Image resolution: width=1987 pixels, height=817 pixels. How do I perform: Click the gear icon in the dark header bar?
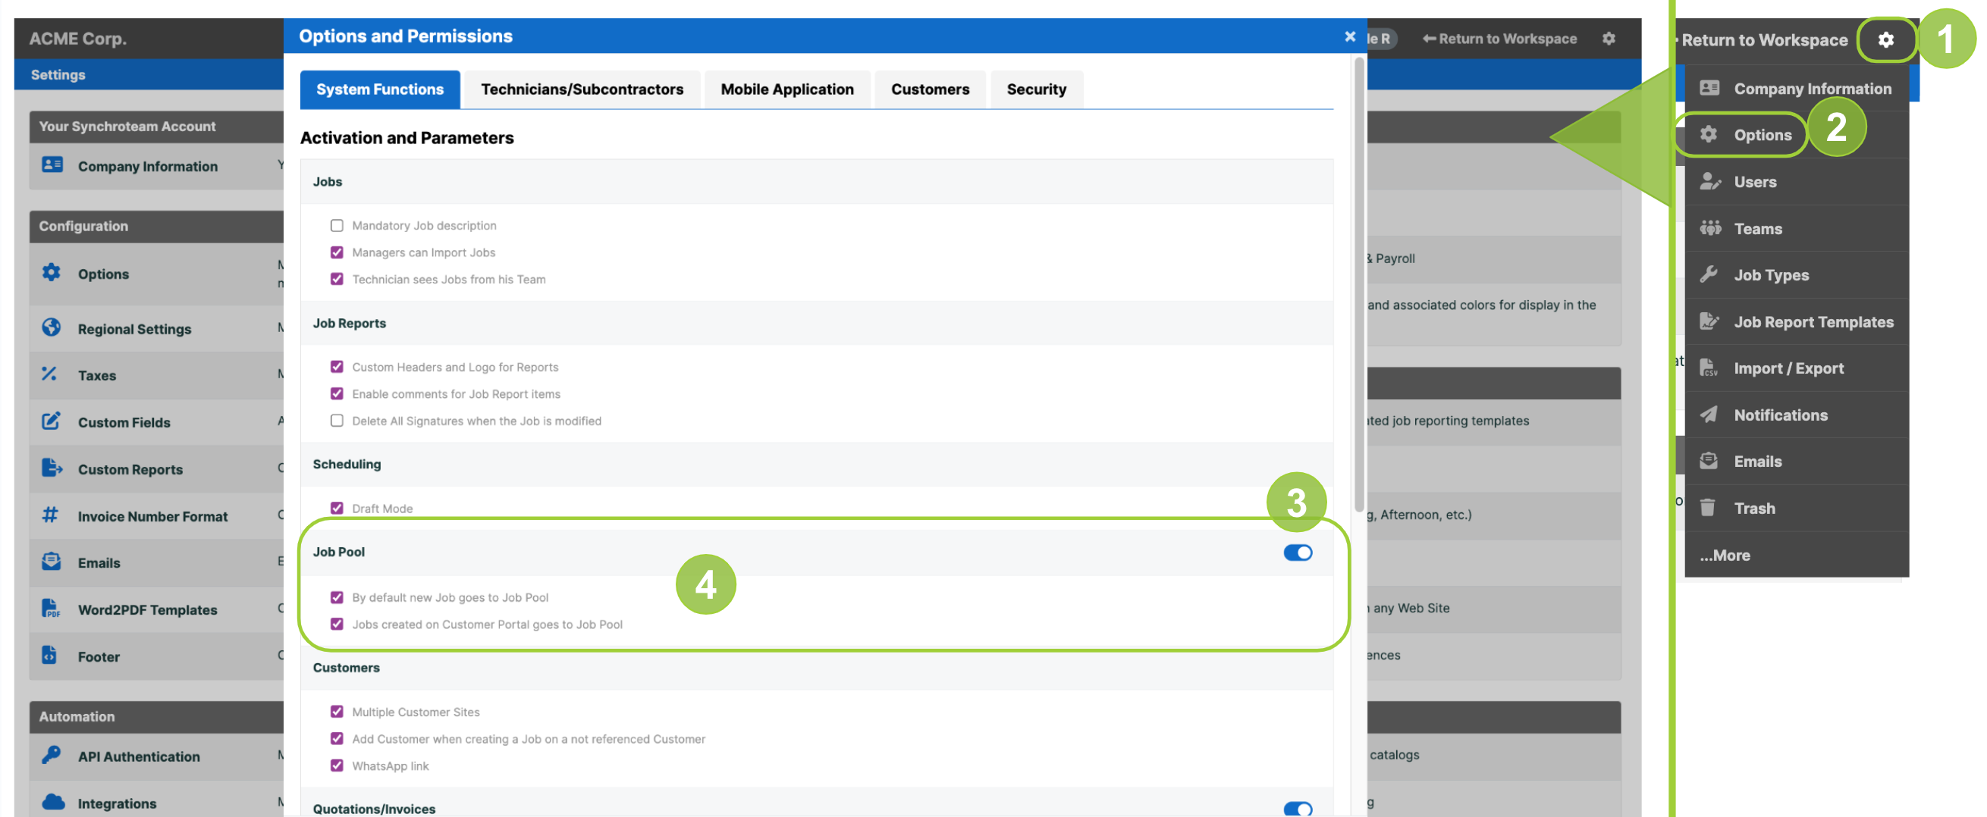click(1609, 39)
